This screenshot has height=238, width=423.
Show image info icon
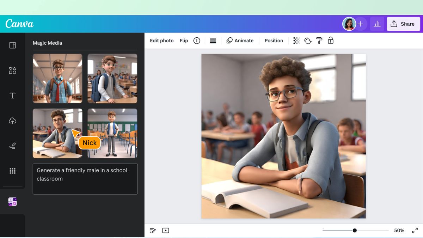197,41
